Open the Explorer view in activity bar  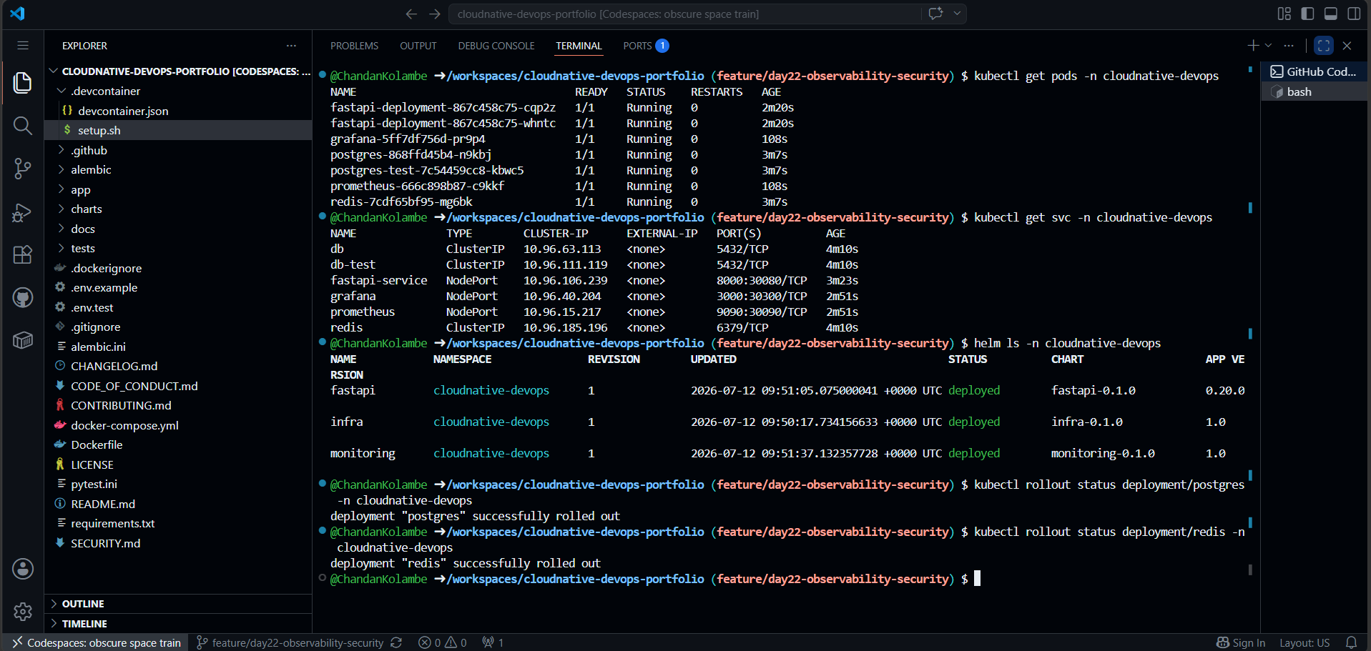[22, 83]
